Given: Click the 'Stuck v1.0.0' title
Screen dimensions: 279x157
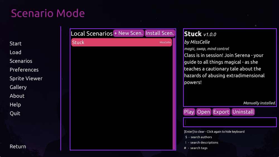Looking at the screenshot, I should tap(200, 34).
